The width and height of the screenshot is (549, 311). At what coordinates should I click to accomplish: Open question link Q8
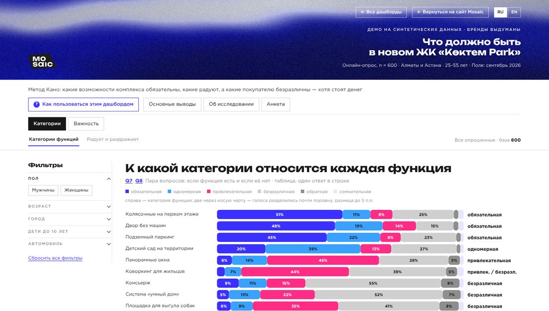click(x=139, y=181)
